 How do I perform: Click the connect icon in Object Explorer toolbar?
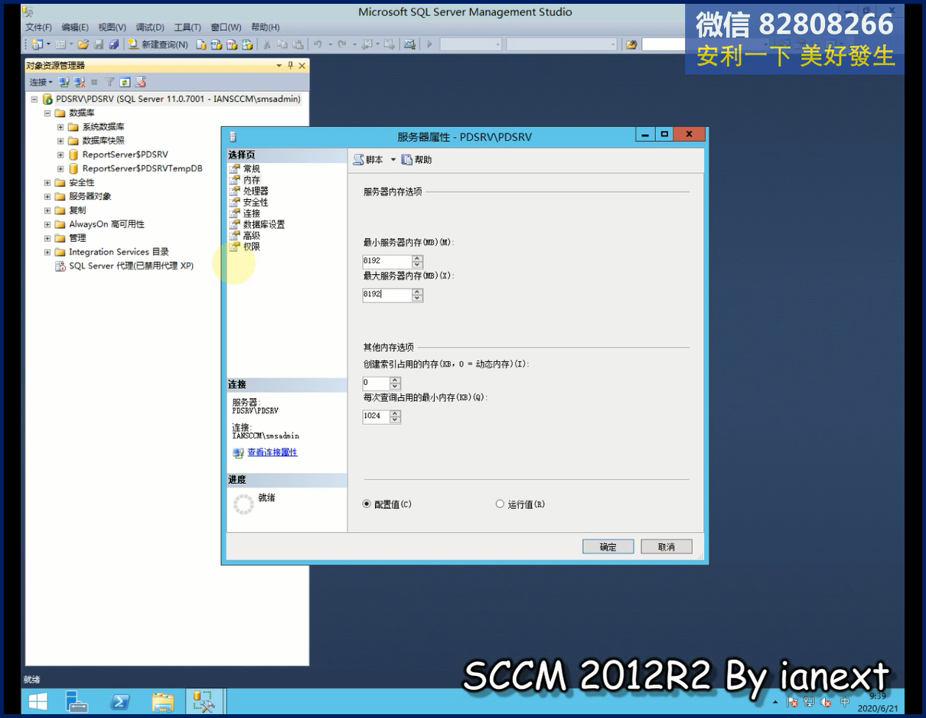pyautogui.click(x=64, y=82)
